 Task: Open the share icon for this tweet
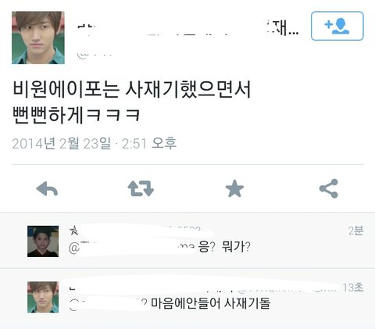329,188
